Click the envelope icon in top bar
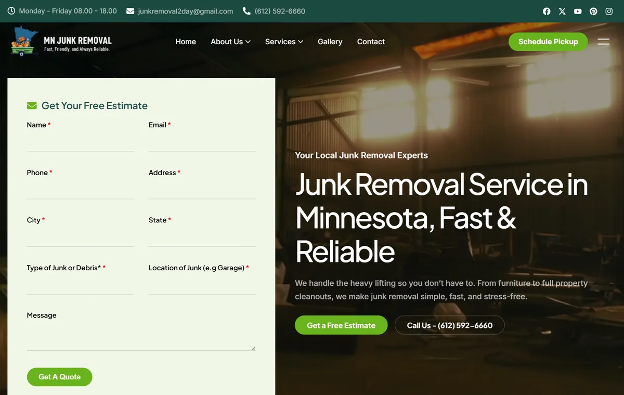The height and width of the screenshot is (395, 624). (x=131, y=11)
